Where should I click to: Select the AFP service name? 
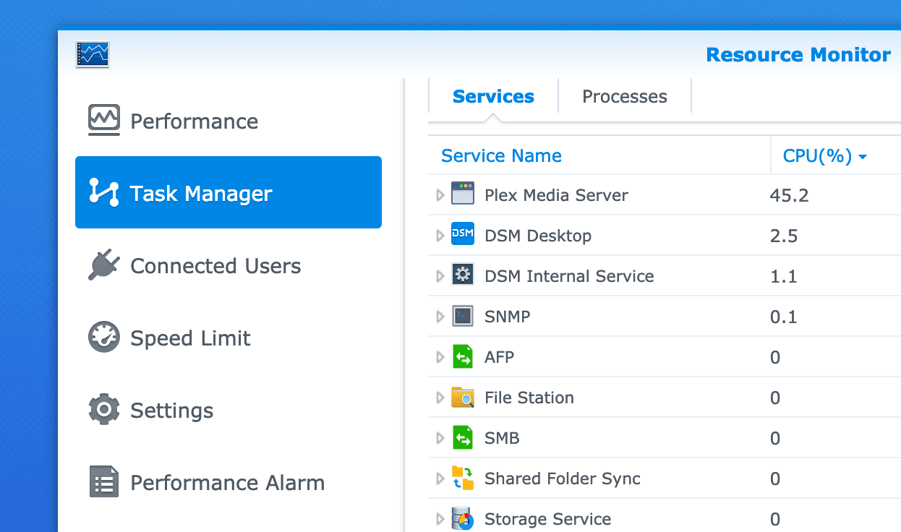tap(499, 357)
